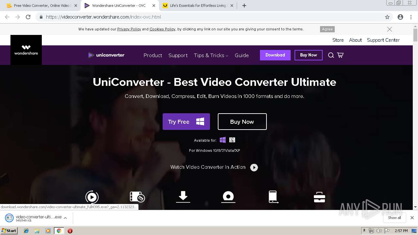The image size is (418, 235).
Task: Open the Wondershare logo home link
Action: coord(26,50)
